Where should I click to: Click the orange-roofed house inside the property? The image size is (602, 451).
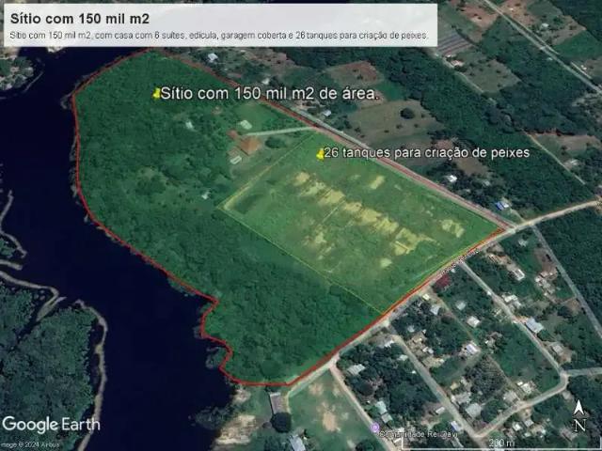(249, 146)
